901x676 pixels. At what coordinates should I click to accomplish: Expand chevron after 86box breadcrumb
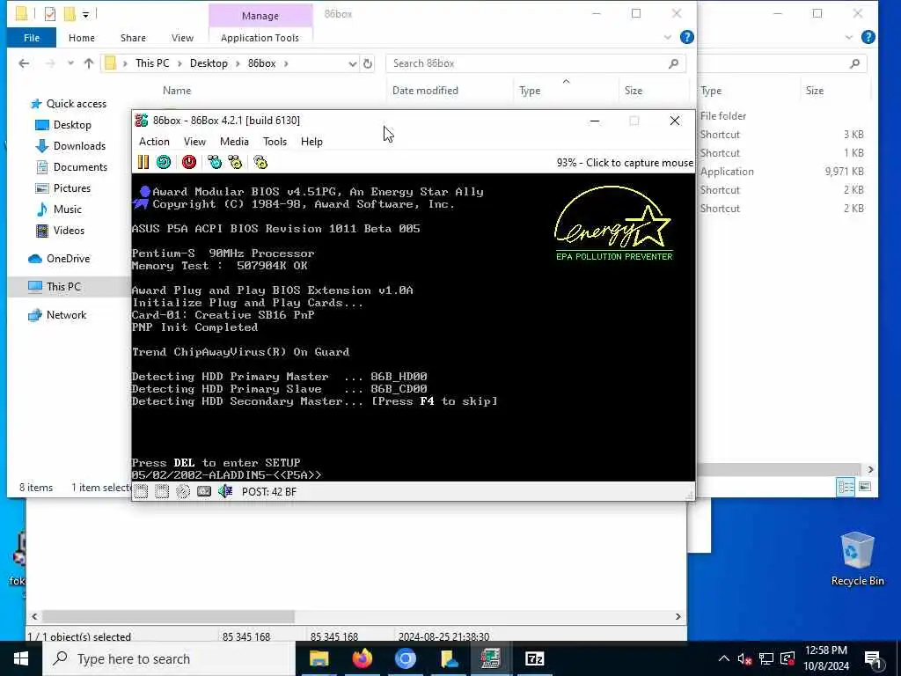tap(286, 63)
